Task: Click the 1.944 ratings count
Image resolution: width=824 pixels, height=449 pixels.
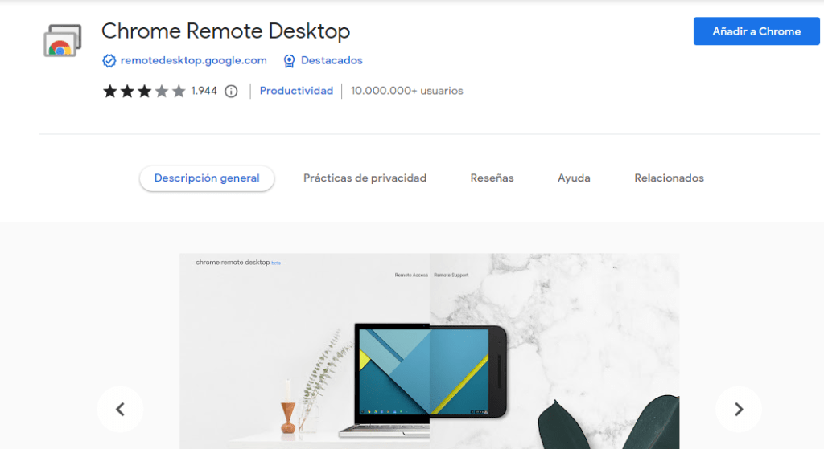Action: [x=204, y=92]
